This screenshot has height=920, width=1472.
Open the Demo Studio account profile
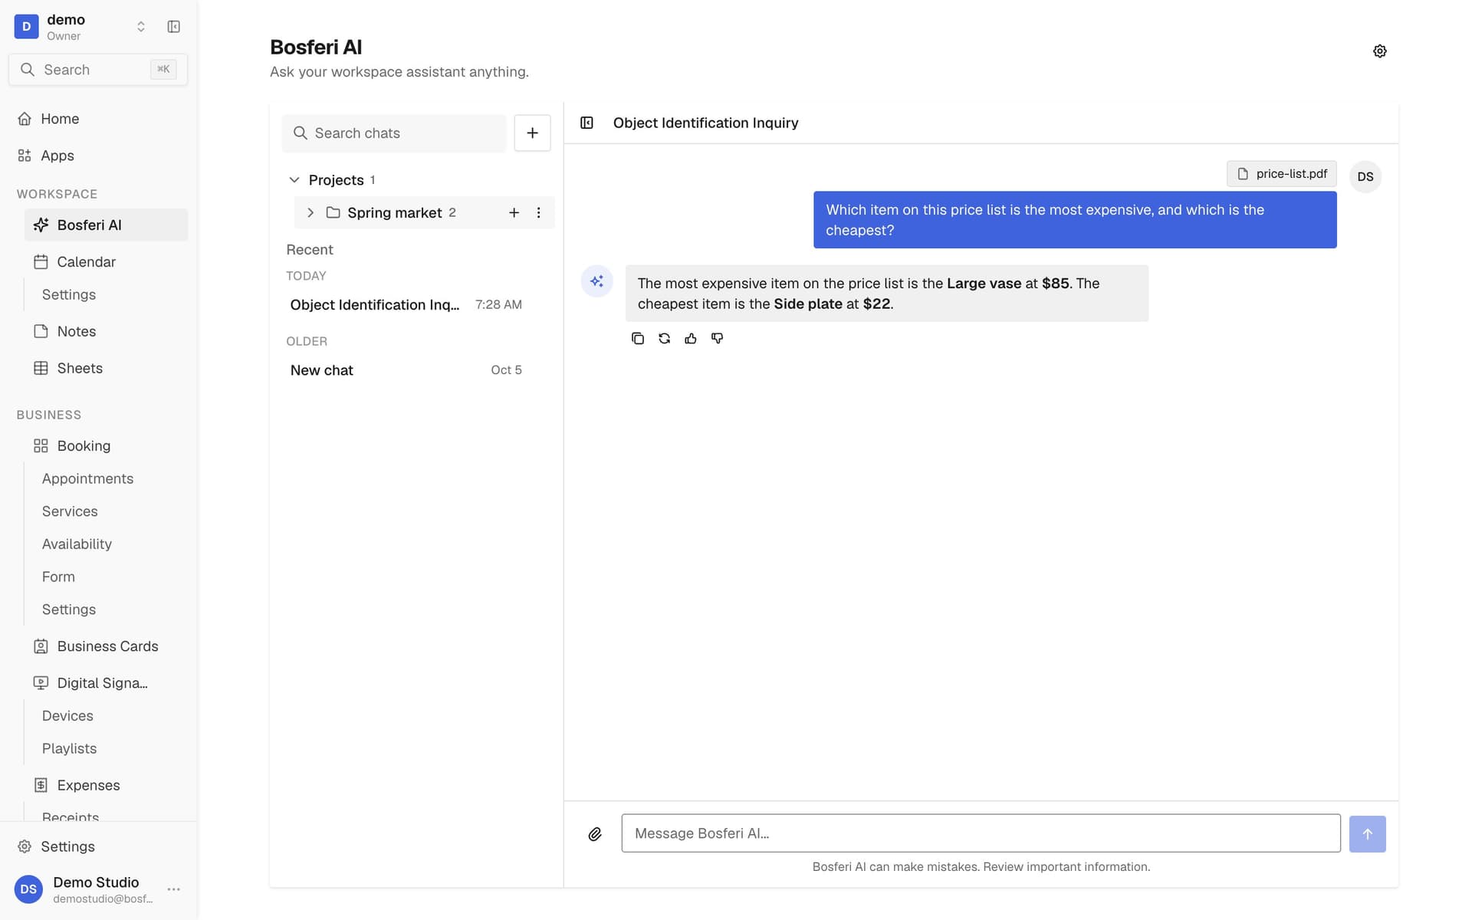click(x=84, y=889)
